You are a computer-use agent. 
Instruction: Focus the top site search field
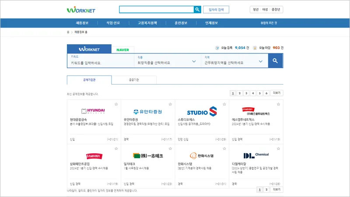pyautogui.click(x=157, y=9)
